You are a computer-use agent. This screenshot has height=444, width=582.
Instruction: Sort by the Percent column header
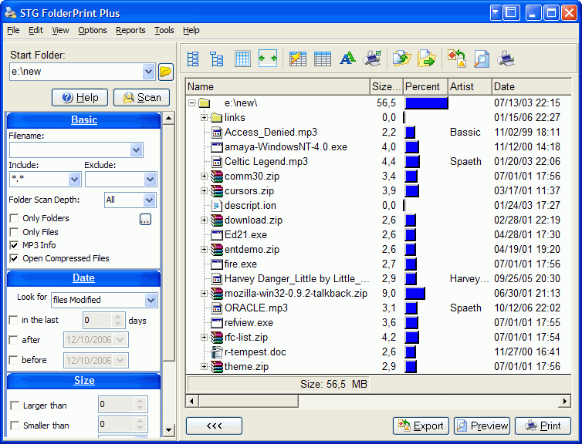425,87
